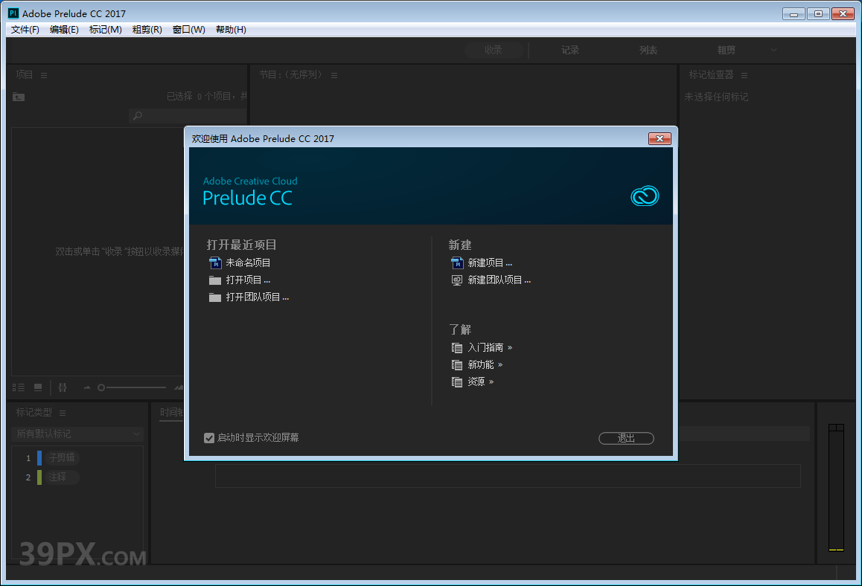Switch to the 列表 workspace

(648, 50)
